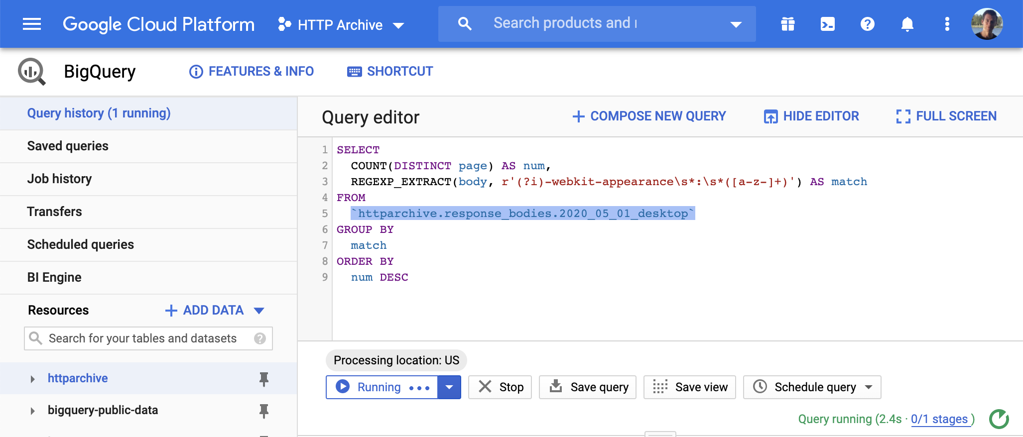Open the 0/1 stages link
The image size is (1023, 437).
point(939,419)
